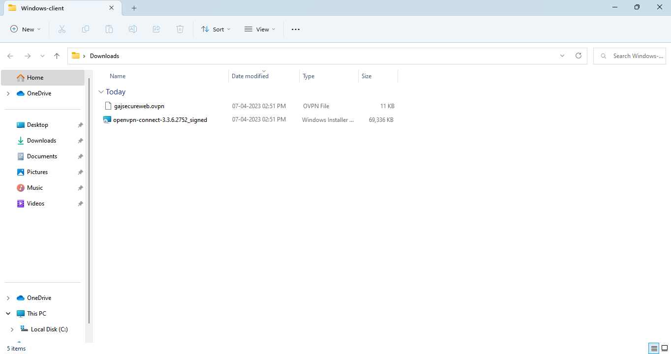671x354 pixels.
Task: Open the New dropdown menu
Action: [26, 29]
